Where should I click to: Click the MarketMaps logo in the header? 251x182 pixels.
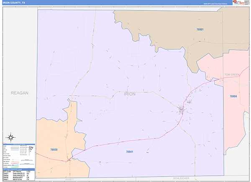click(238, 3)
